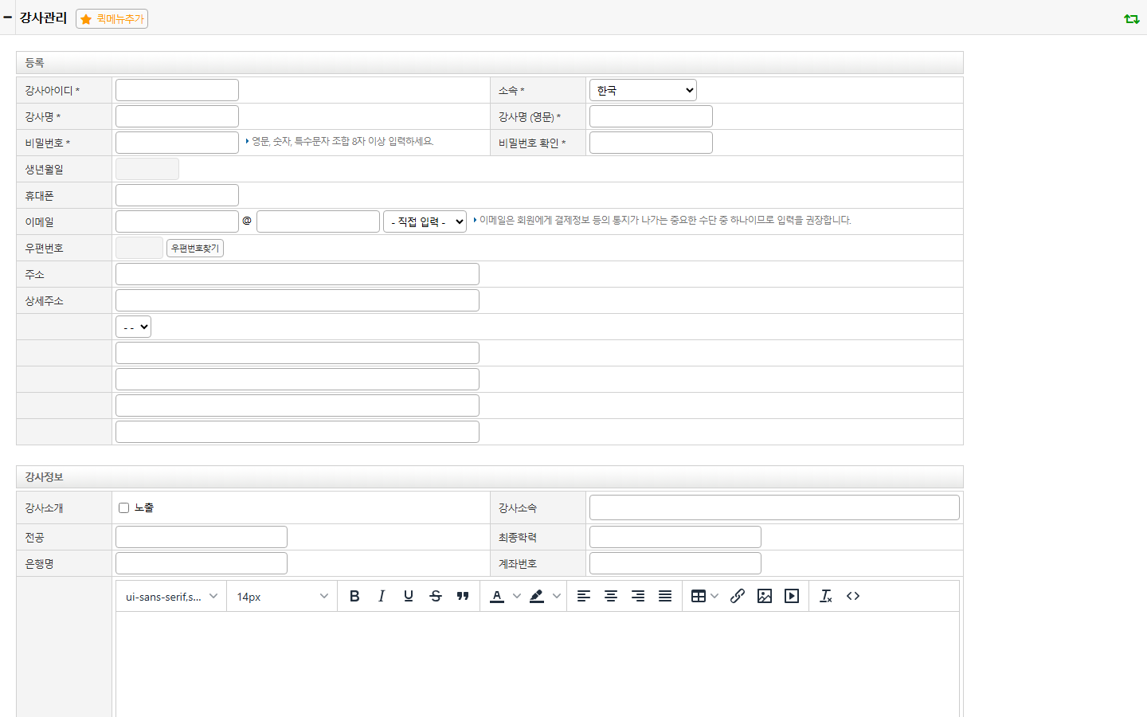The image size is (1147, 717).
Task: Open the email domain '직접 입력' dropdown
Action: [x=425, y=221]
